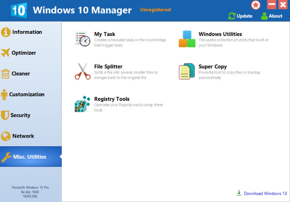Open Windows Utilities colored blocks icon

(187, 39)
